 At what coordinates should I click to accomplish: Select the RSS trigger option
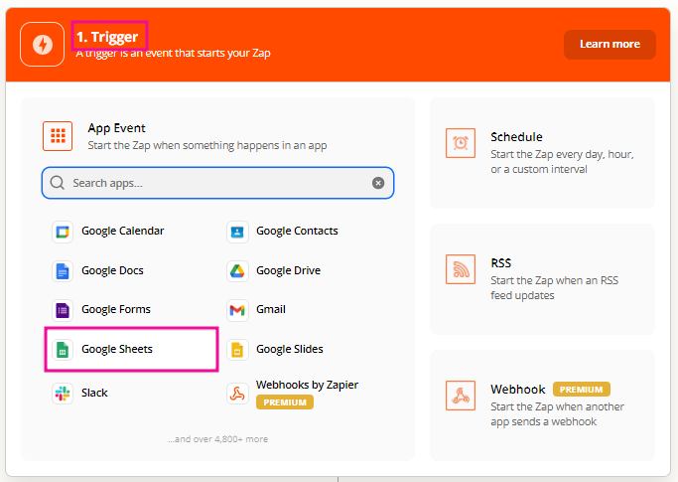point(542,279)
